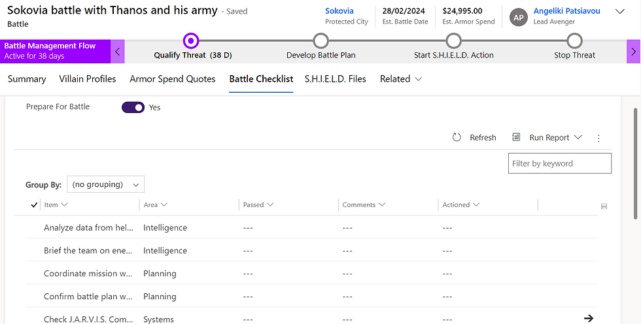
Task: Click the Filter by keyword field
Action: pyautogui.click(x=560, y=163)
